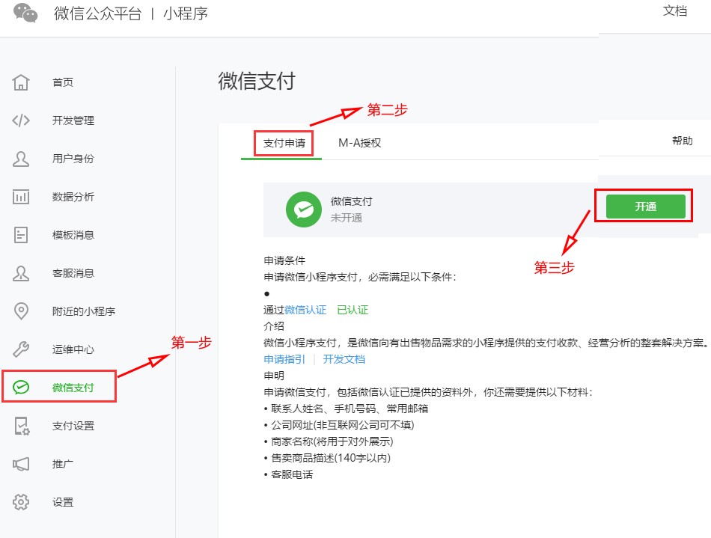The width and height of the screenshot is (711, 538).
Task: Click the 申明 heading text
Action: point(274,376)
